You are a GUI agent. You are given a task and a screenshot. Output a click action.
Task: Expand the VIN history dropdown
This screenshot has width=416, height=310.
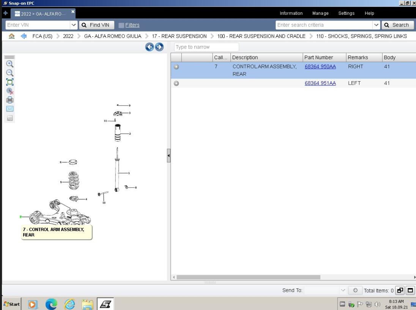pos(74,25)
